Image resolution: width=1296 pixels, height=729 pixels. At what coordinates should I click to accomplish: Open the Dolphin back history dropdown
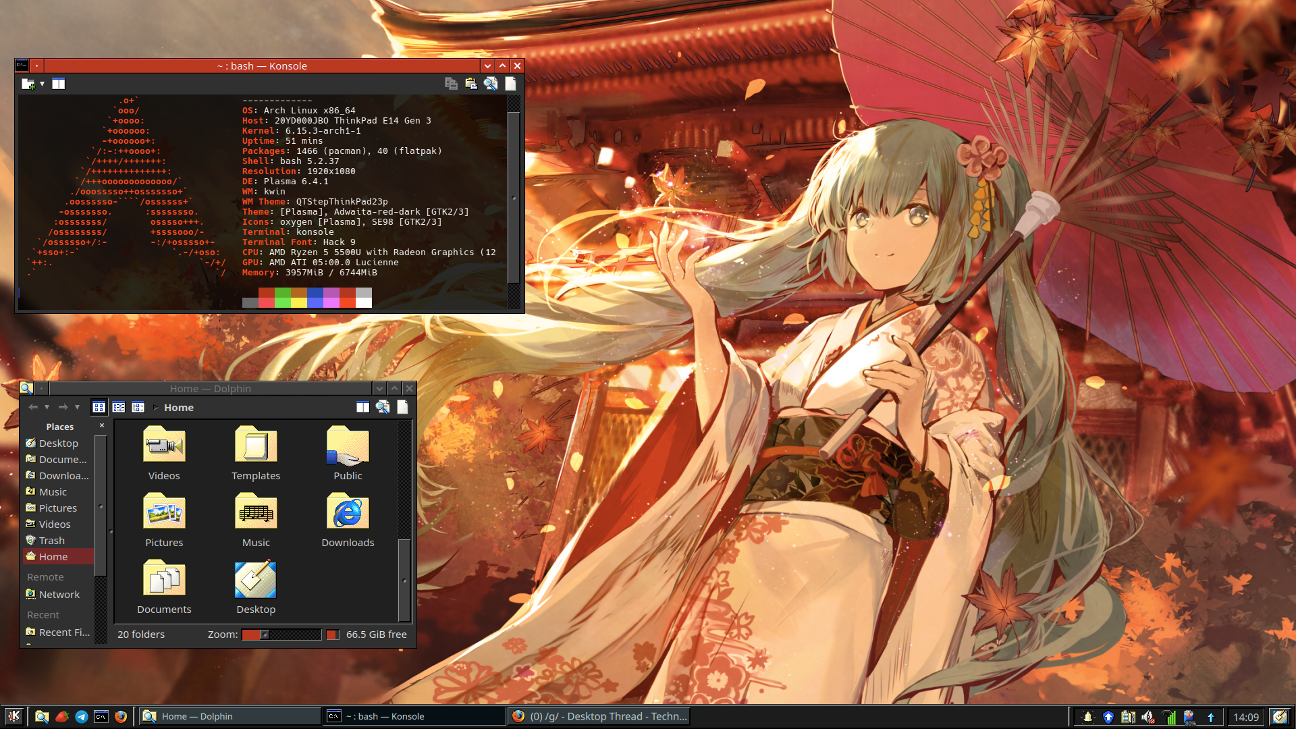tap(47, 407)
